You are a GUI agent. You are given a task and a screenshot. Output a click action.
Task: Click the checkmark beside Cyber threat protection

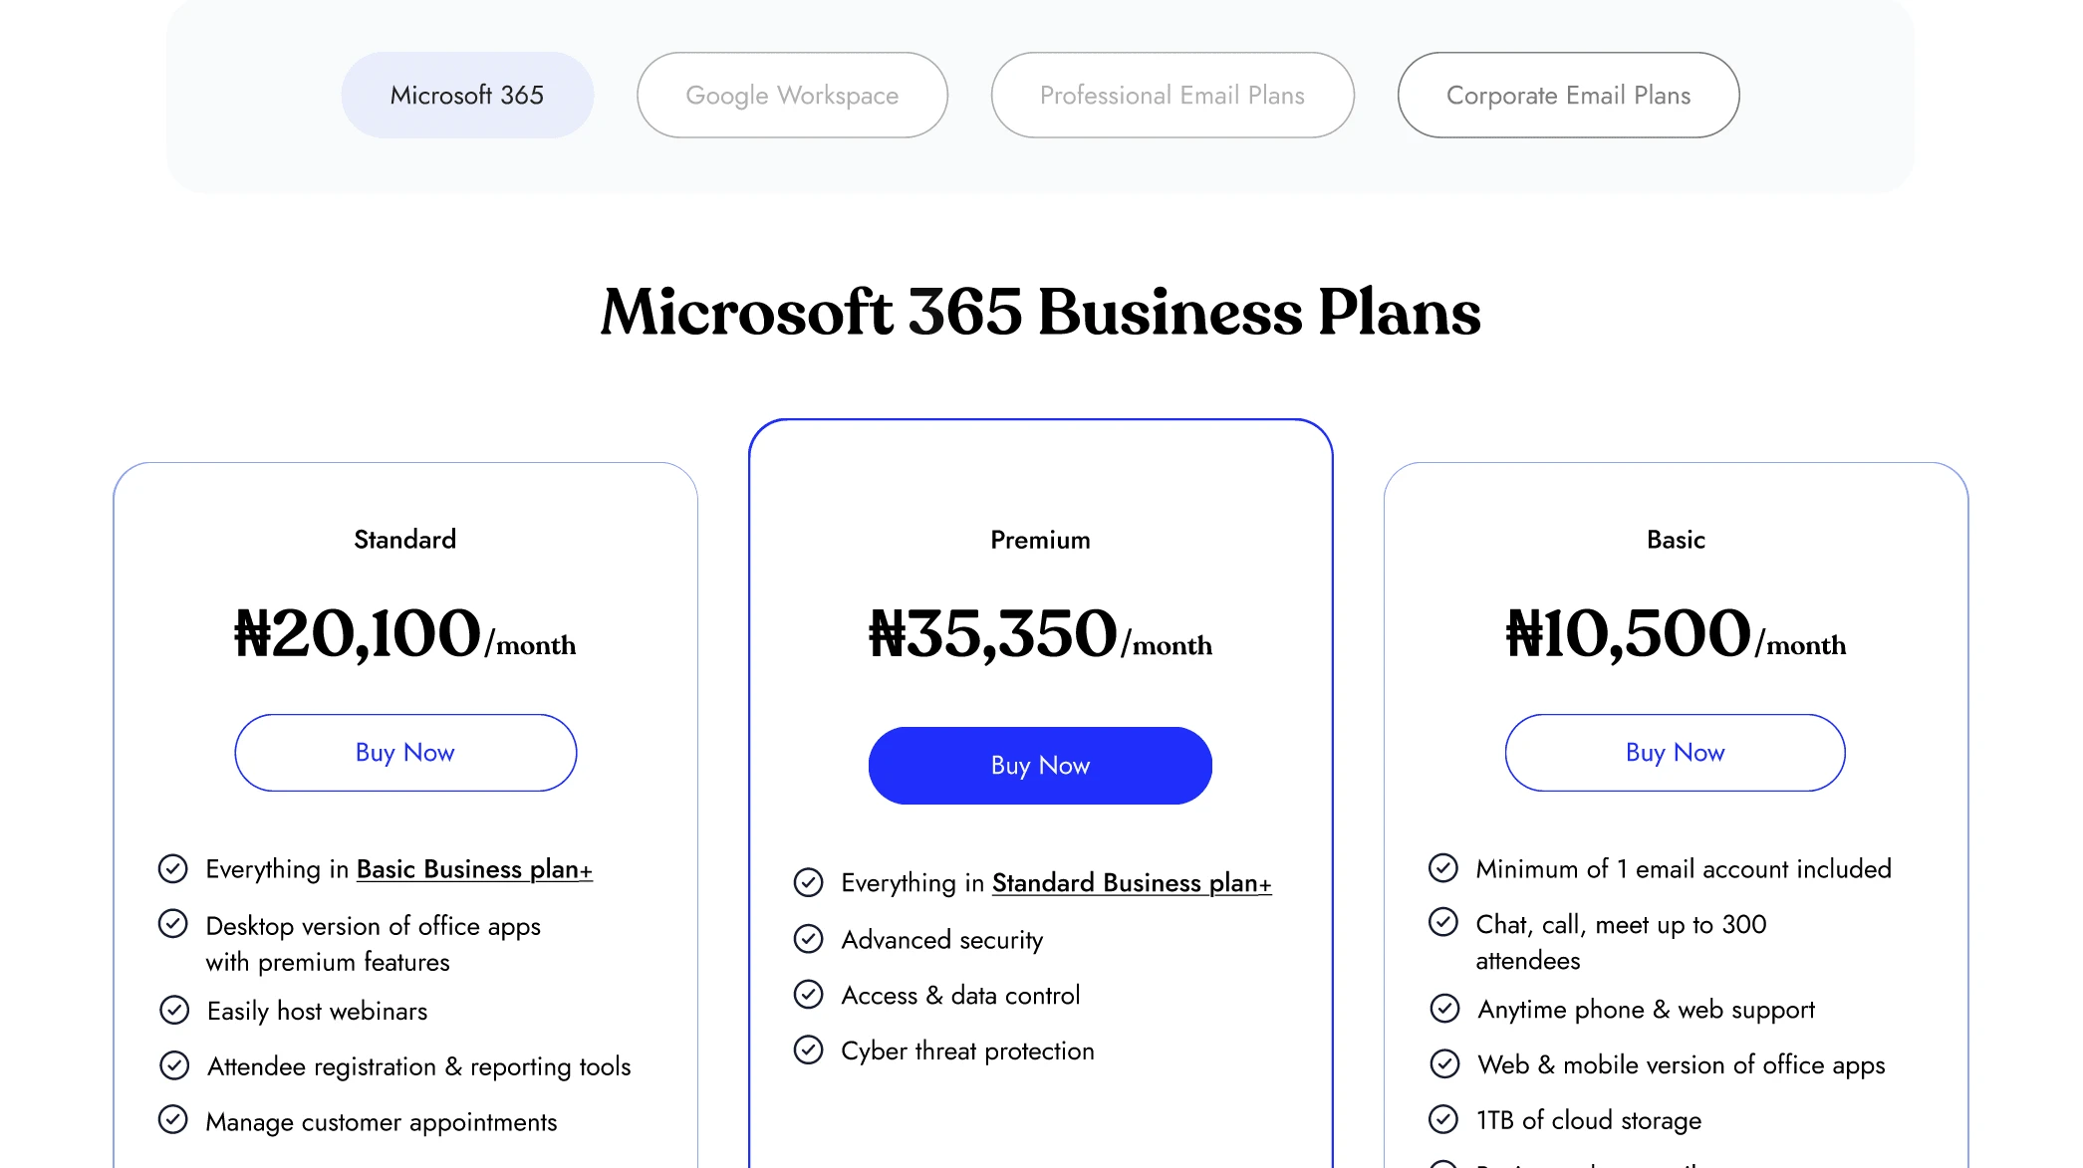point(809,1050)
